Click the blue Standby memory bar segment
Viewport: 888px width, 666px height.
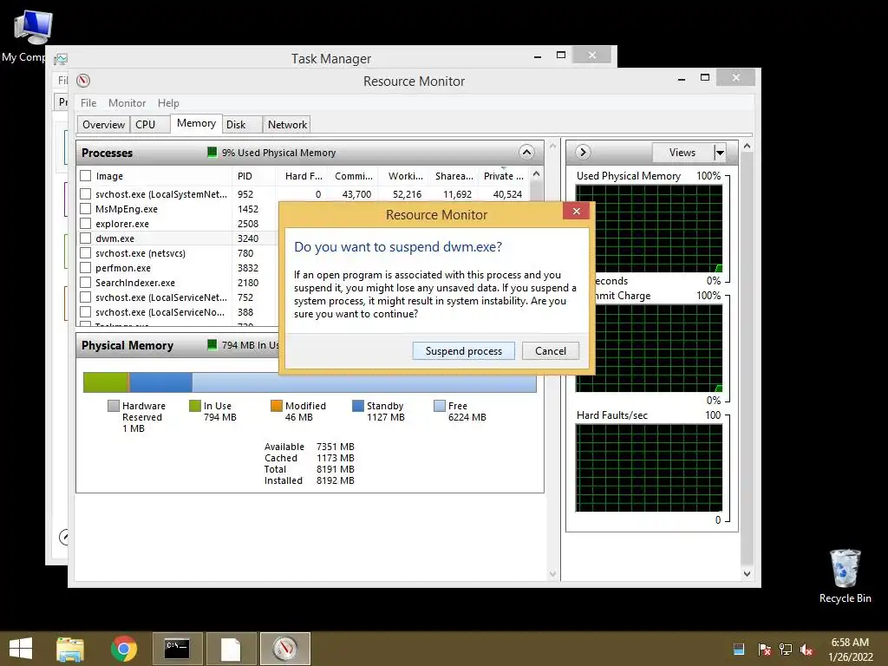(161, 382)
